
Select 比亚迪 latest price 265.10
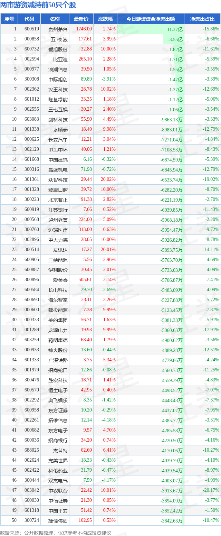coord(85,59)
